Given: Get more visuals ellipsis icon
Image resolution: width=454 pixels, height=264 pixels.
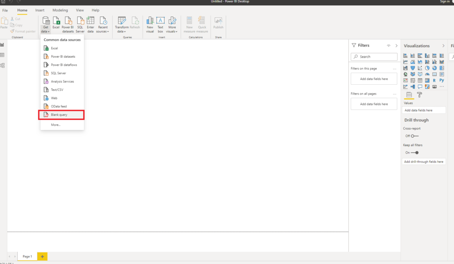Looking at the screenshot, I should (x=442, y=87).
